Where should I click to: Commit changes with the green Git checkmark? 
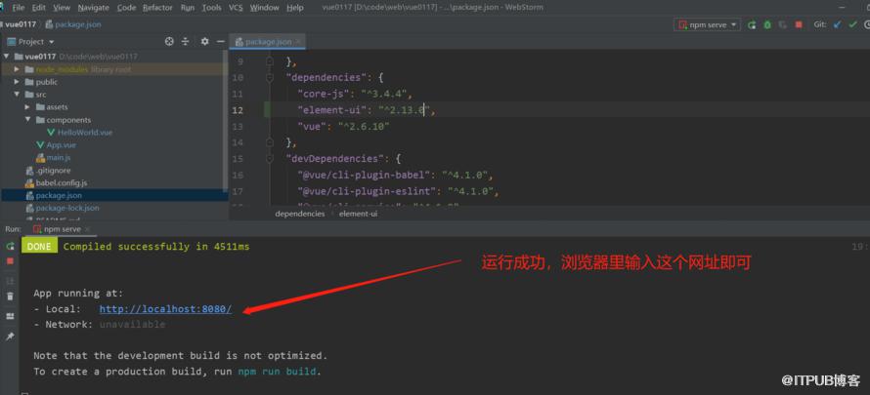coord(852,25)
